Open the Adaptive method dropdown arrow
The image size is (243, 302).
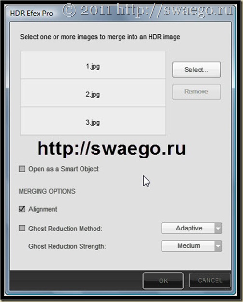coord(218,228)
